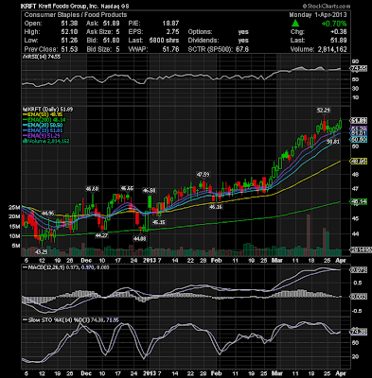This screenshot has height=378, width=372.
Task: Click the blue EMA(13) legend entry
Action: point(42,130)
